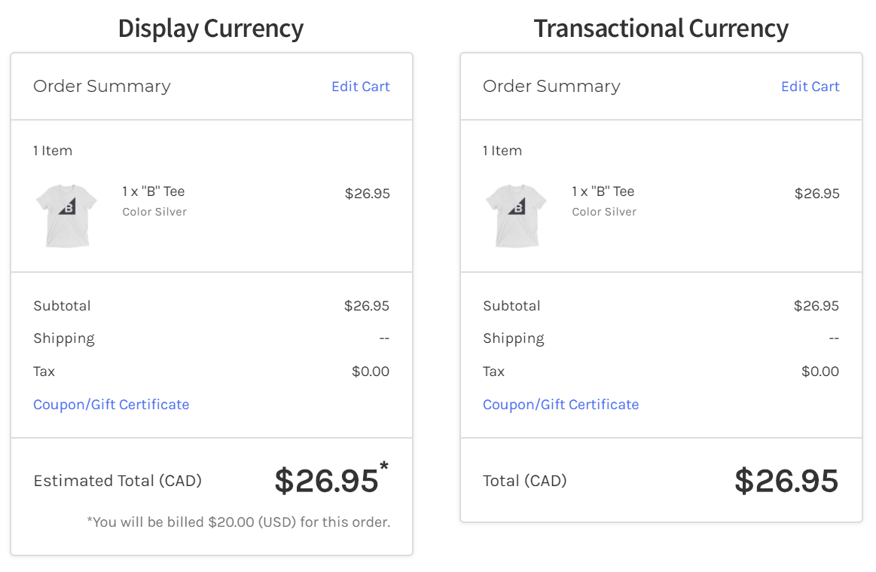Click the Shipping row showing double dashes
The width and height of the screenshot is (876, 572).
click(64, 338)
